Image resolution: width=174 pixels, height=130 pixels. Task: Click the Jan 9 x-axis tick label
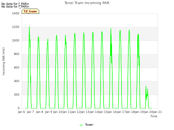(x=48, y=112)
